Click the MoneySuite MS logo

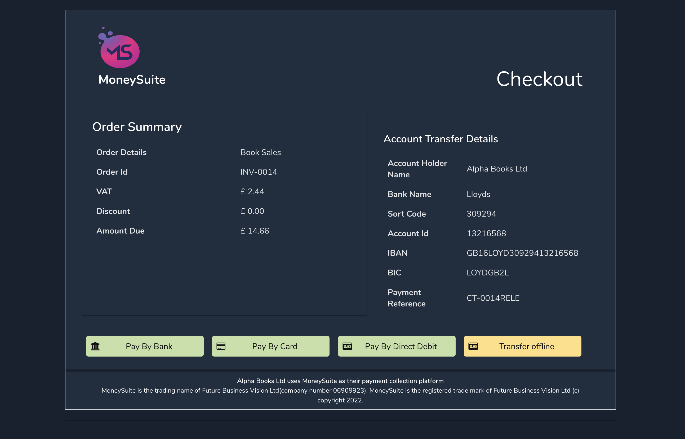tap(119, 48)
